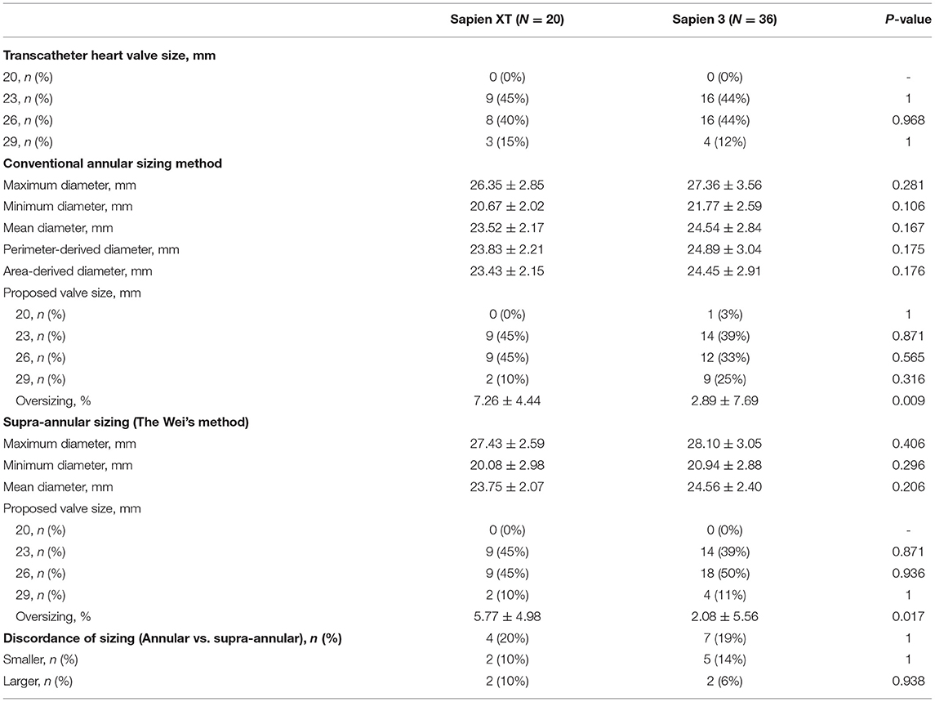Click the 26.35 ± 2.85 value cell

coord(514,185)
